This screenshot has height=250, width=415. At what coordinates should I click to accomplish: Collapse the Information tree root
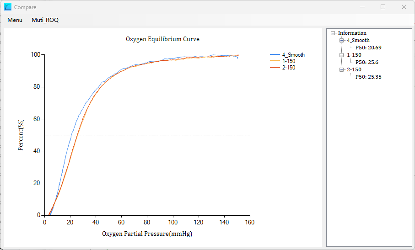click(x=333, y=33)
